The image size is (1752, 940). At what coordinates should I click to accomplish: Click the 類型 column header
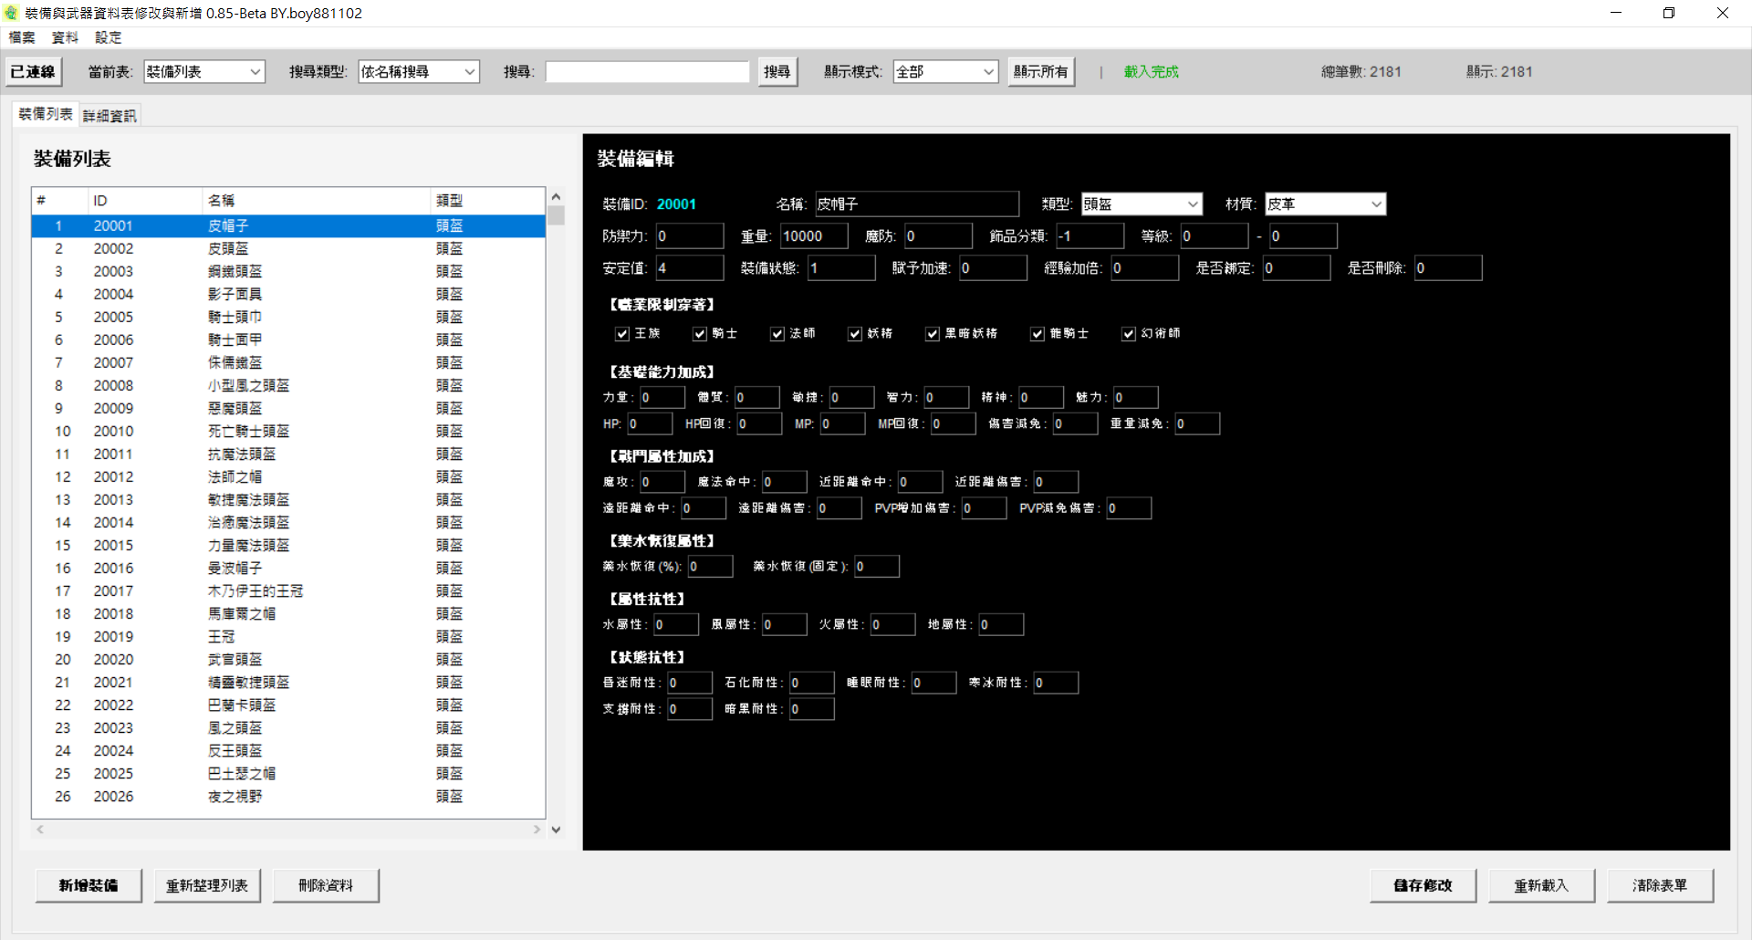(487, 201)
